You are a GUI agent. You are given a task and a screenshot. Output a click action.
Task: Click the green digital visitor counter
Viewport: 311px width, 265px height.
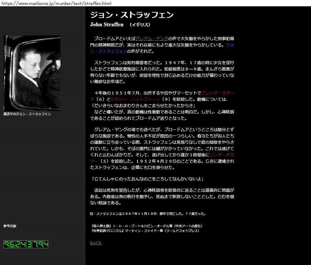[x=26, y=244]
